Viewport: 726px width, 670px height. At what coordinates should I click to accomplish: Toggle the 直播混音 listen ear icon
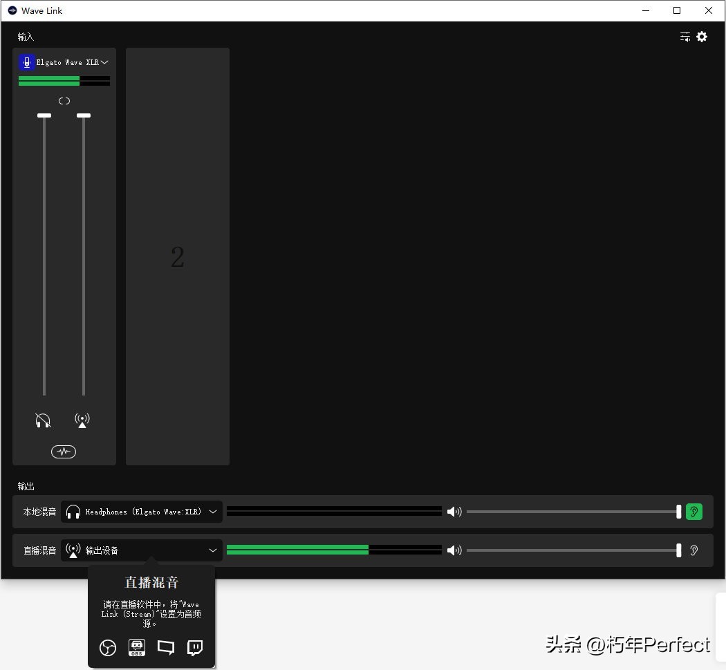tap(694, 550)
